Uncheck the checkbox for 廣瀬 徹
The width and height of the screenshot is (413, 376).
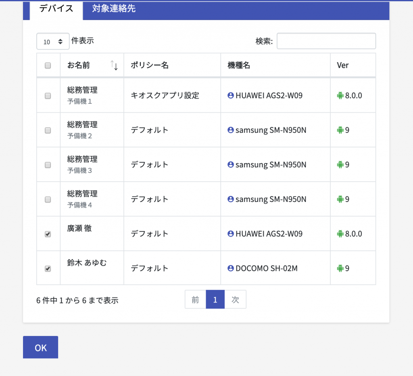pyautogui.click(x=48, y=234)
